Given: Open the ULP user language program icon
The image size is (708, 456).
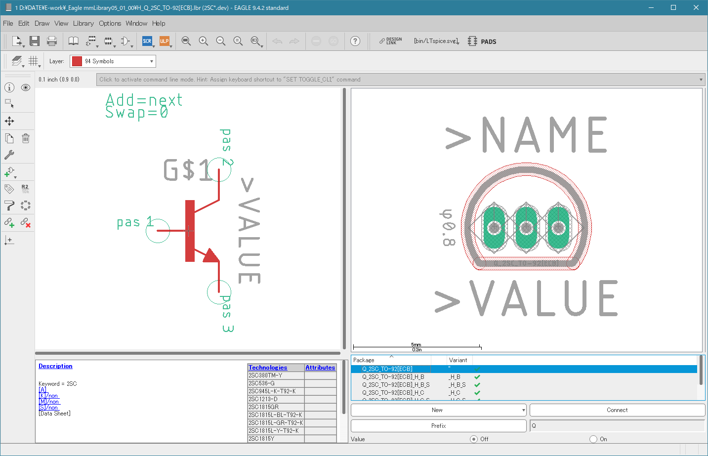Looking at the screenshot, I should tap(164, 41).
